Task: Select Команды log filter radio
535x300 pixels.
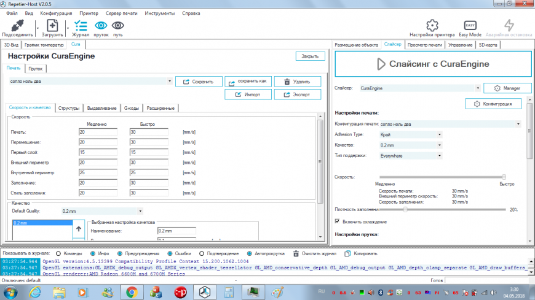Action: [x=58, y=254]
